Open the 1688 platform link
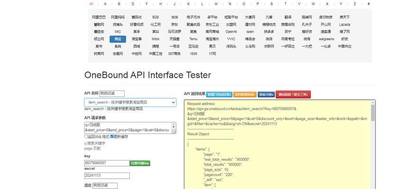This screenshot has height=189, width=402. pos(193,54)
